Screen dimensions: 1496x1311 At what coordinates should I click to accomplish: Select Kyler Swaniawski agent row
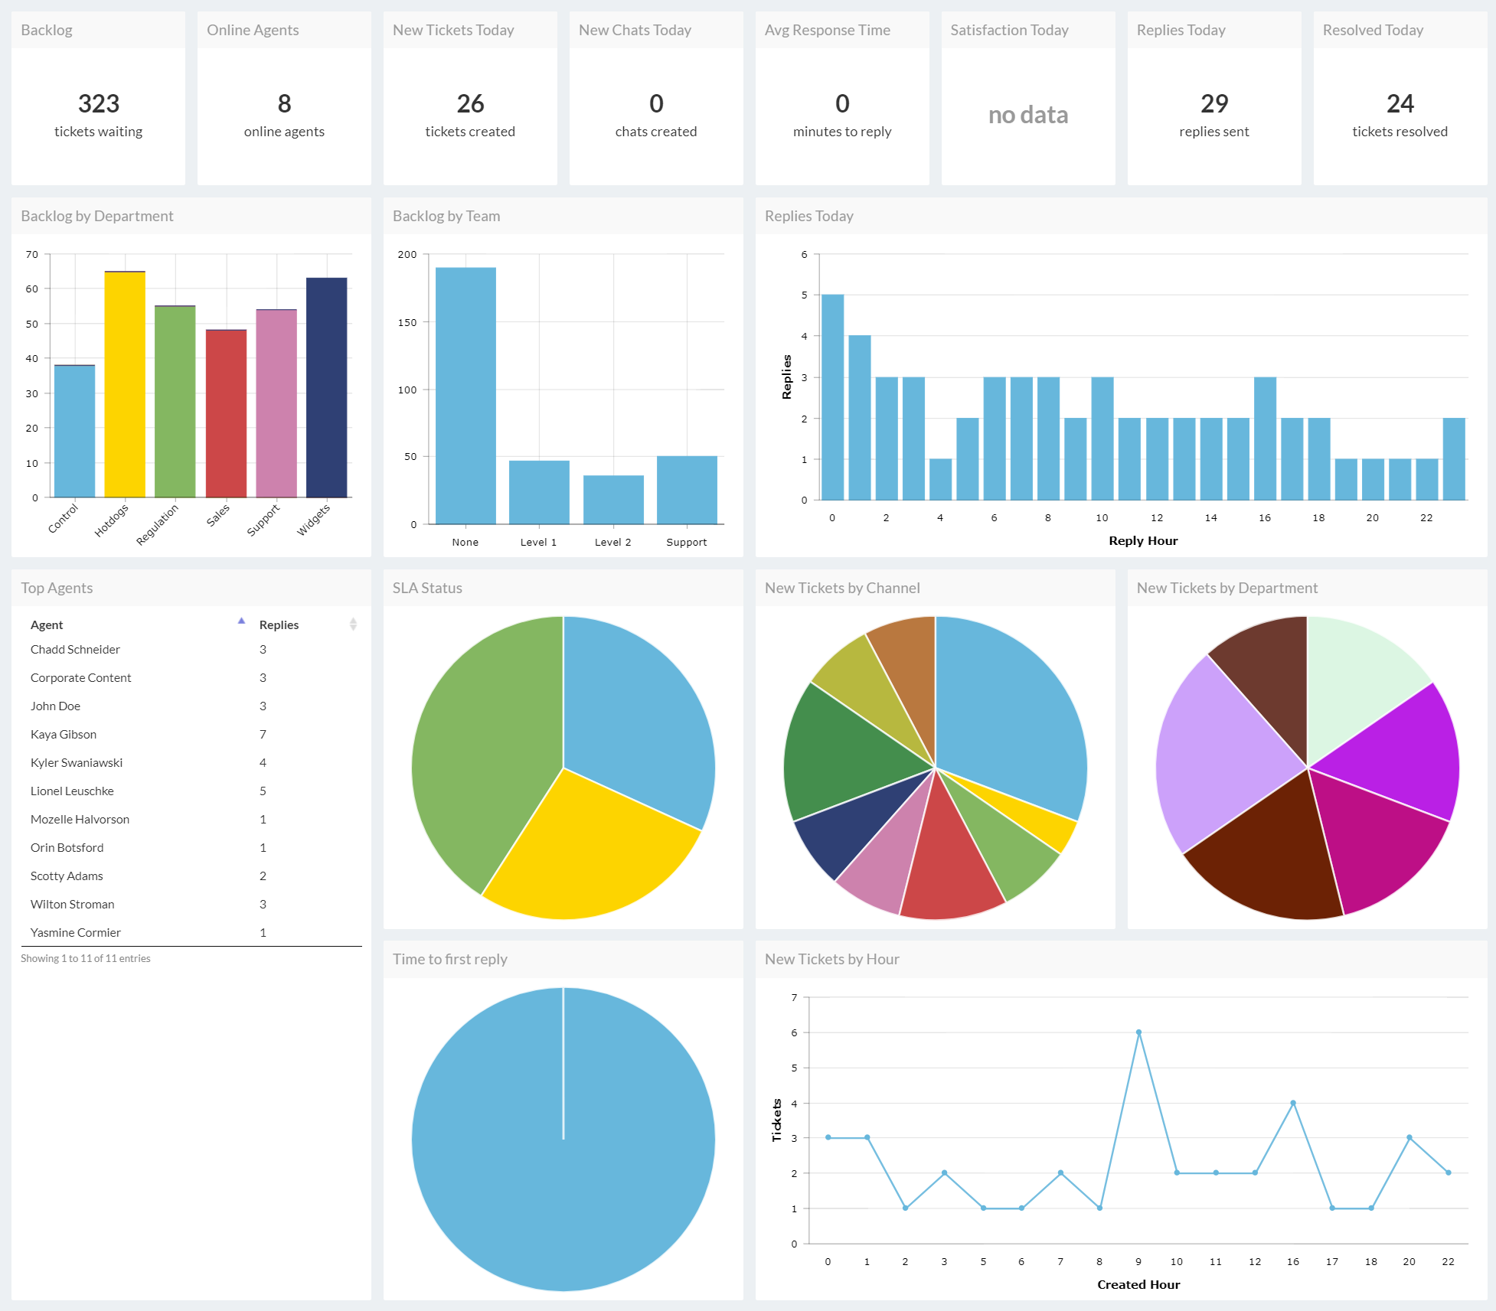[x=191, y=762]
